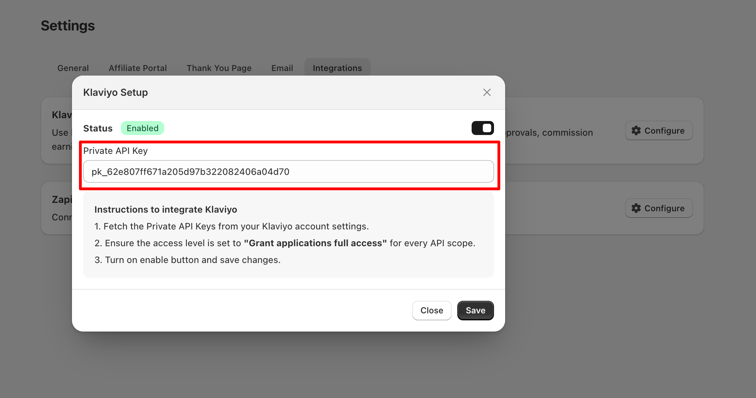This screenshot has width=756, height=398.
Task: Click into the Private API Key field
Action: point(288,171)
